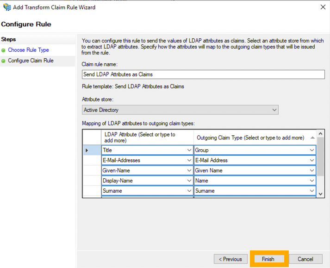Click the Cancel button
The height and width of the screenshot is (268, 330).
coord(305,259)
